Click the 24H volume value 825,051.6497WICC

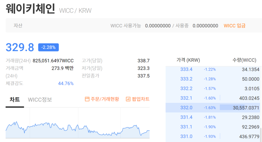(x=53, y=61)
